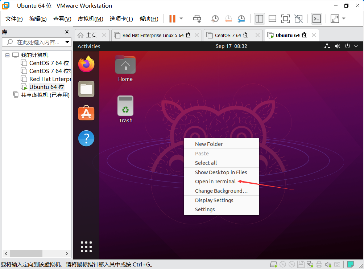Click the orange suspend virtual machine button
The width and height of the screenshot is (364, 269).
pos(172,19)
